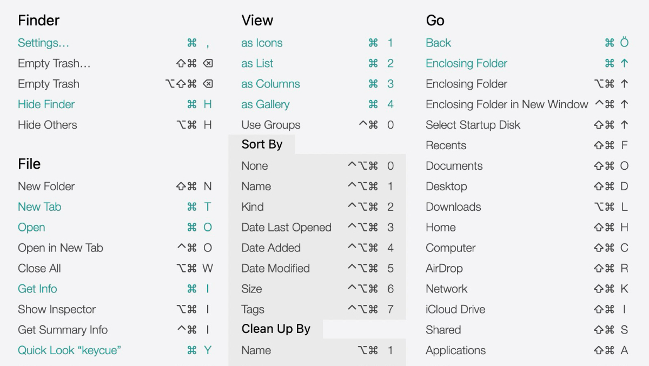The width and height of the screenshot is (649, 366).
Task: Click Hide Others entry
Action: click(47, 125)
